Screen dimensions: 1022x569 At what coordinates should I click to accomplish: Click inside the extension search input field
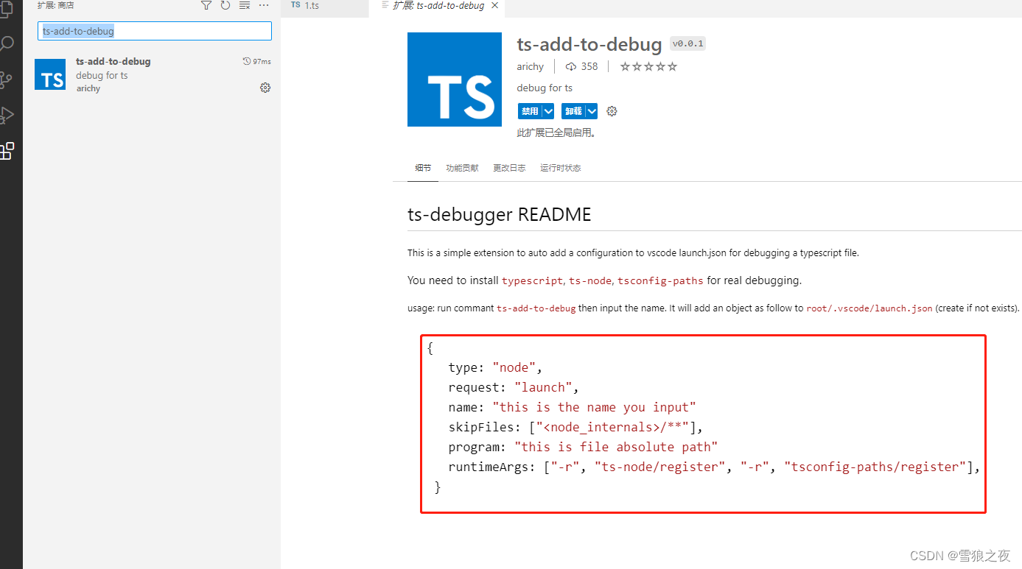(154, 31)
